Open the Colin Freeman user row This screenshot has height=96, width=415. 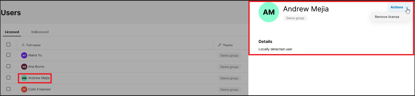point(127,89)
